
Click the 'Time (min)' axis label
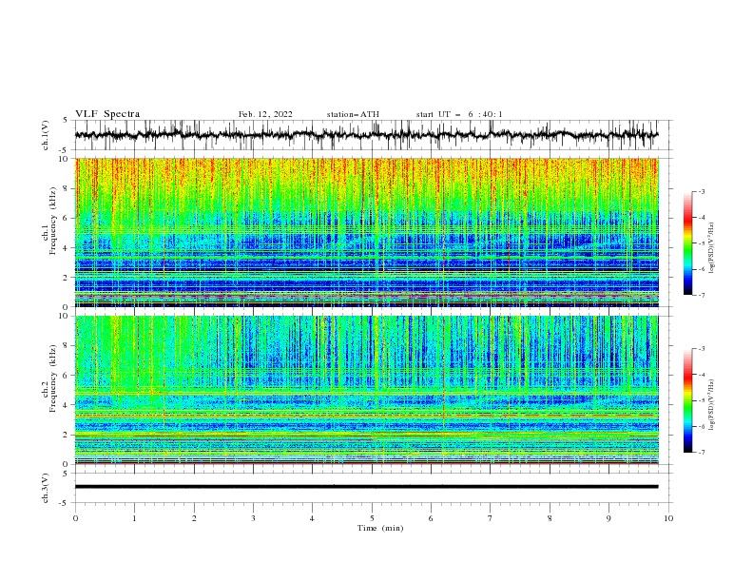pos(380,528)
